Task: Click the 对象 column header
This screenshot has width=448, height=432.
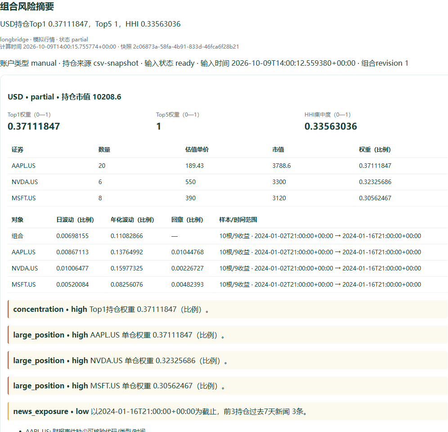Action: coord(18,220)
